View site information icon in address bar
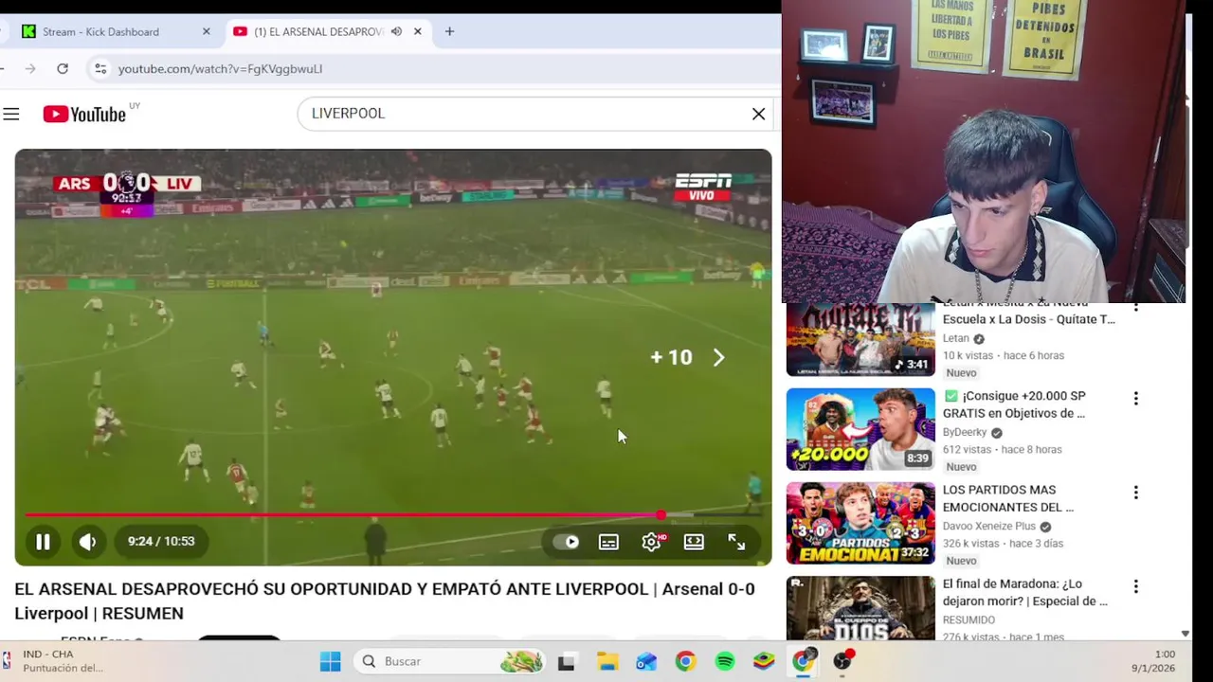 100,68
